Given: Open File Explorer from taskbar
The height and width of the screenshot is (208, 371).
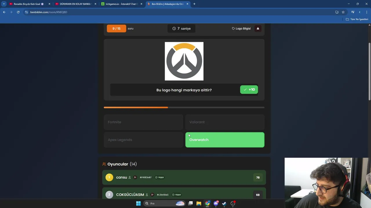Looking at the screenshot, I should pos(199,203).
